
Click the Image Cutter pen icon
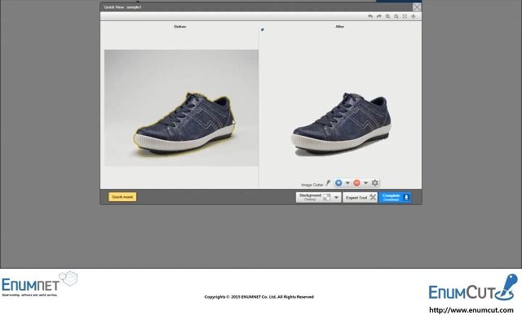(328, 183)
